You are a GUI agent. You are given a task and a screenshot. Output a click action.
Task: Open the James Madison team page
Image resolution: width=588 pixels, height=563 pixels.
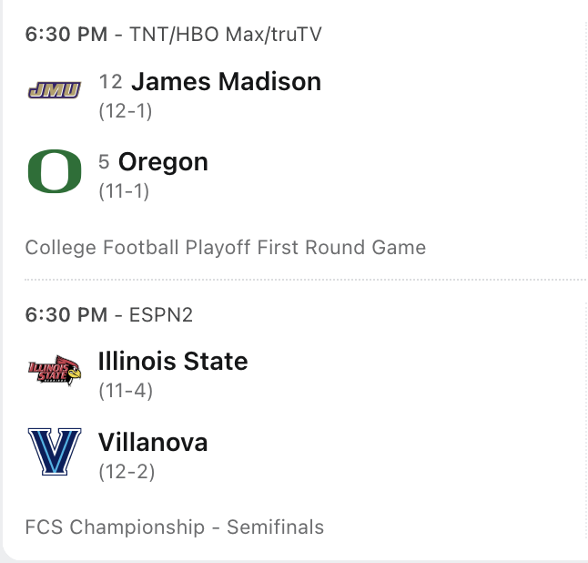[226, 82]
